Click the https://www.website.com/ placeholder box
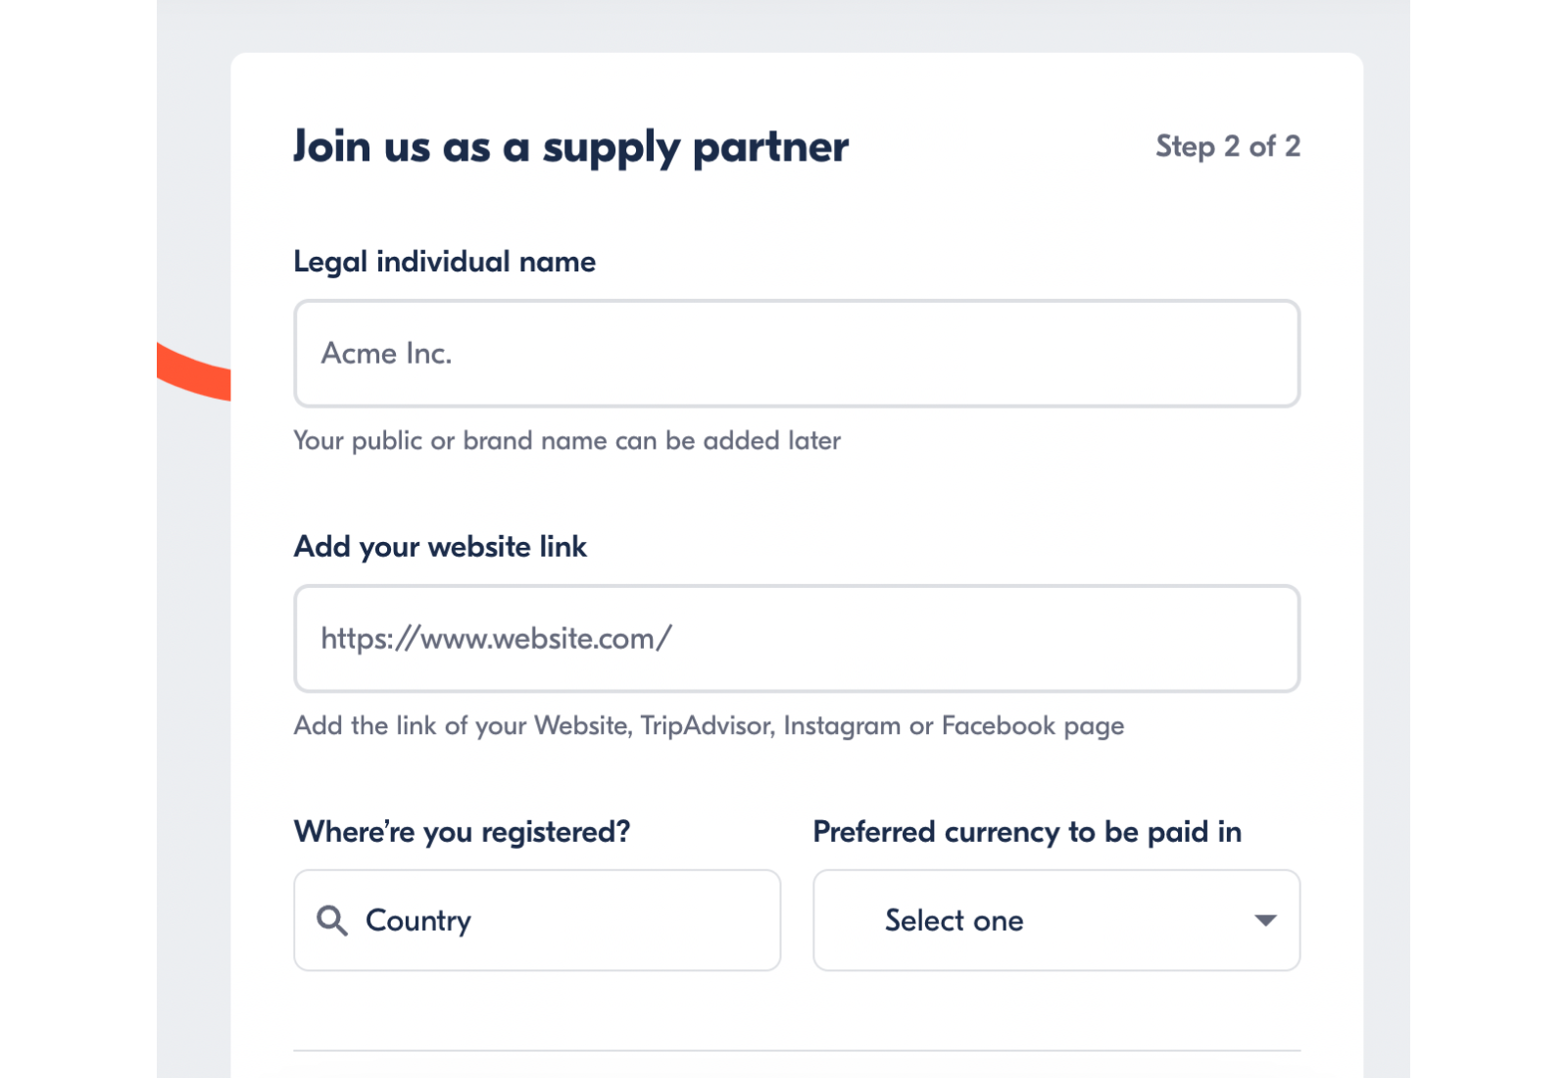 (796, 639)
